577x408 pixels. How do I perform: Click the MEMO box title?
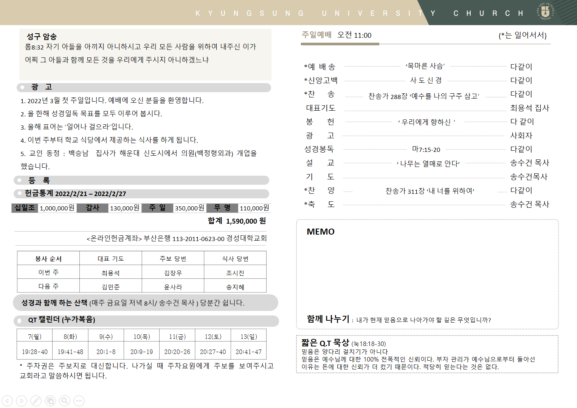(x=320, y=232)
